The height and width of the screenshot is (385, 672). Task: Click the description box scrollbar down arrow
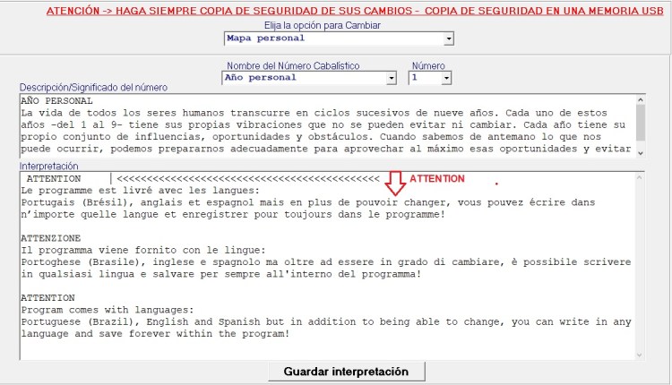tap(639, 153)
